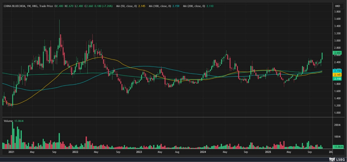The image size is (347, 162).
Task: Select the MA (200, close, 0) indicator label
Action: (194, 6)
